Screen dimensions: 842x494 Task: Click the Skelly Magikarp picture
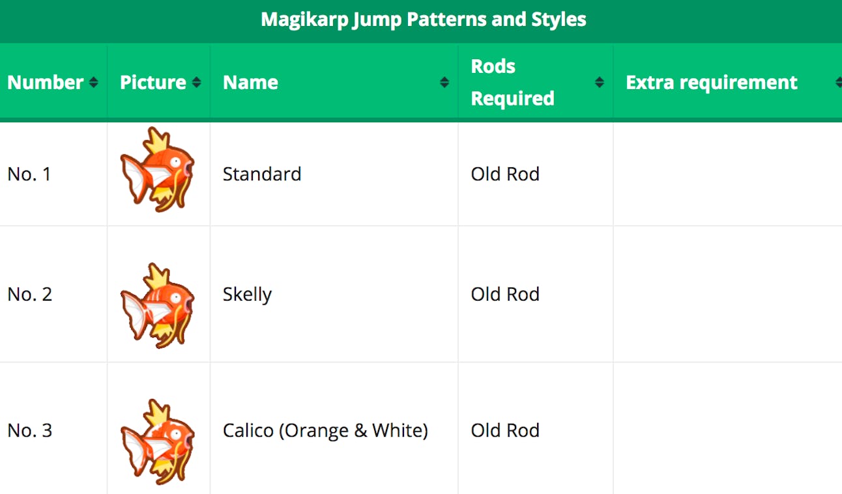click(158, 294)
